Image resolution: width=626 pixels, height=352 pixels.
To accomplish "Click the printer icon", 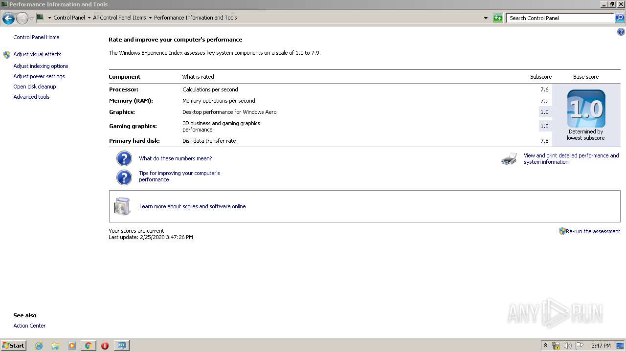I will tap(509, 159).
